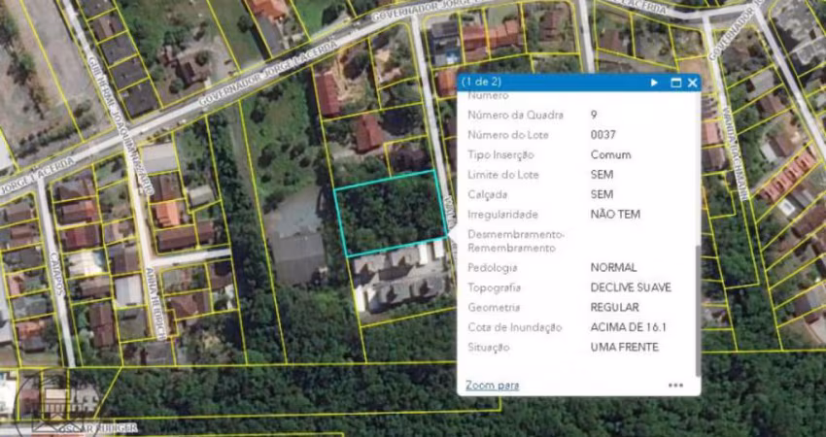Click the "Pedologia" field label

493,267
